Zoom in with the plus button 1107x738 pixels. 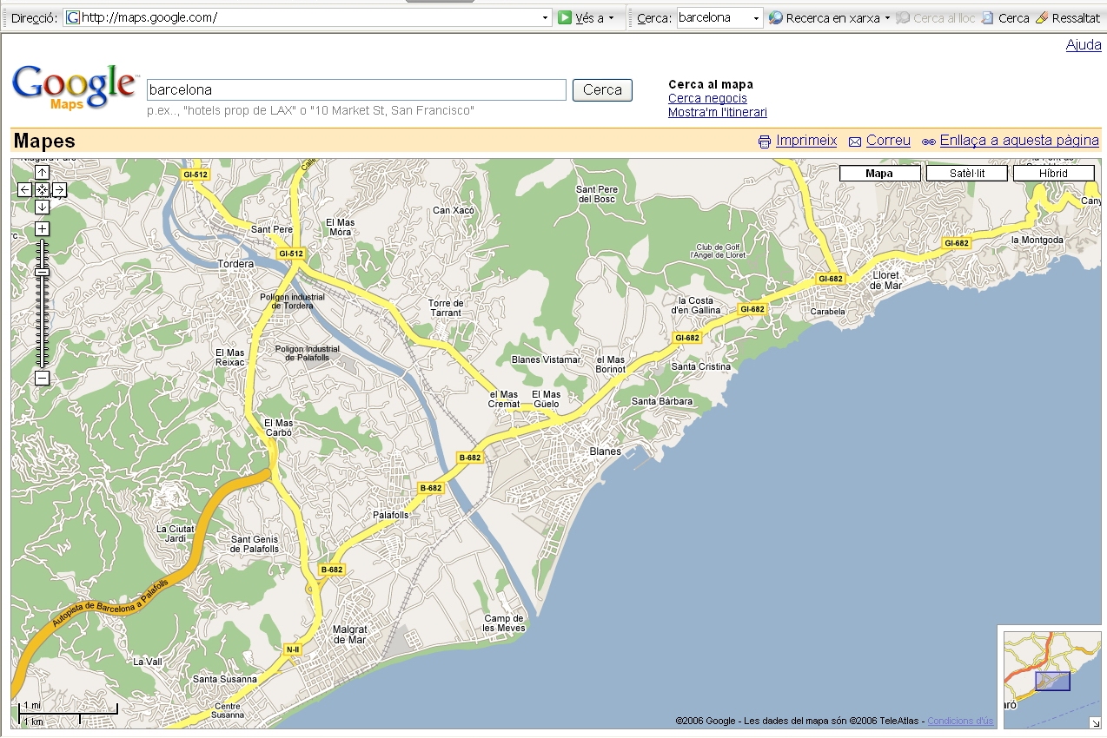click(42, 229)
